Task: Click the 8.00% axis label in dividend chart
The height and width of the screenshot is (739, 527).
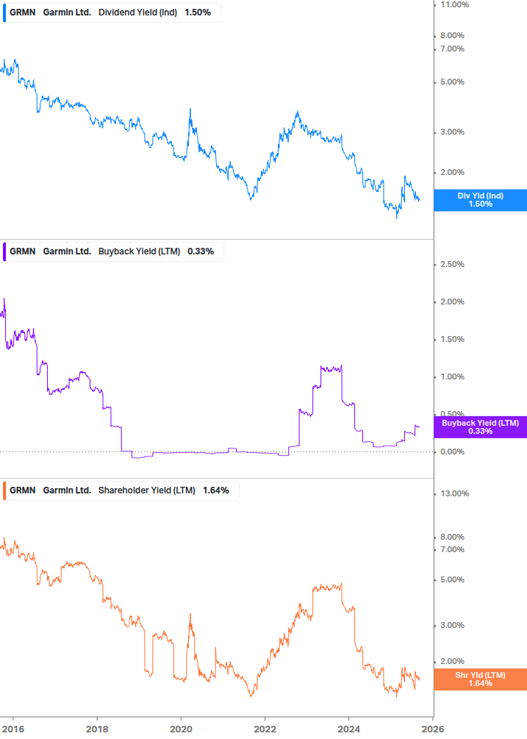Action: pyautogui.click(x=452, y=35)
